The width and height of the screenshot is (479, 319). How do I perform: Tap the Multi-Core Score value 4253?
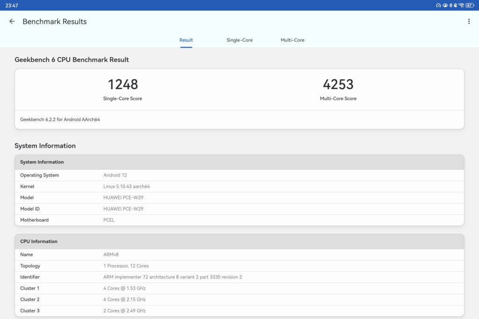[x=338, y=85]
